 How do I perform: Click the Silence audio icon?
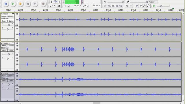coord(121,6)
